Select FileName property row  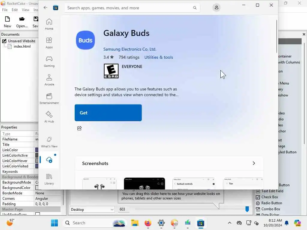tap(19, 139)
